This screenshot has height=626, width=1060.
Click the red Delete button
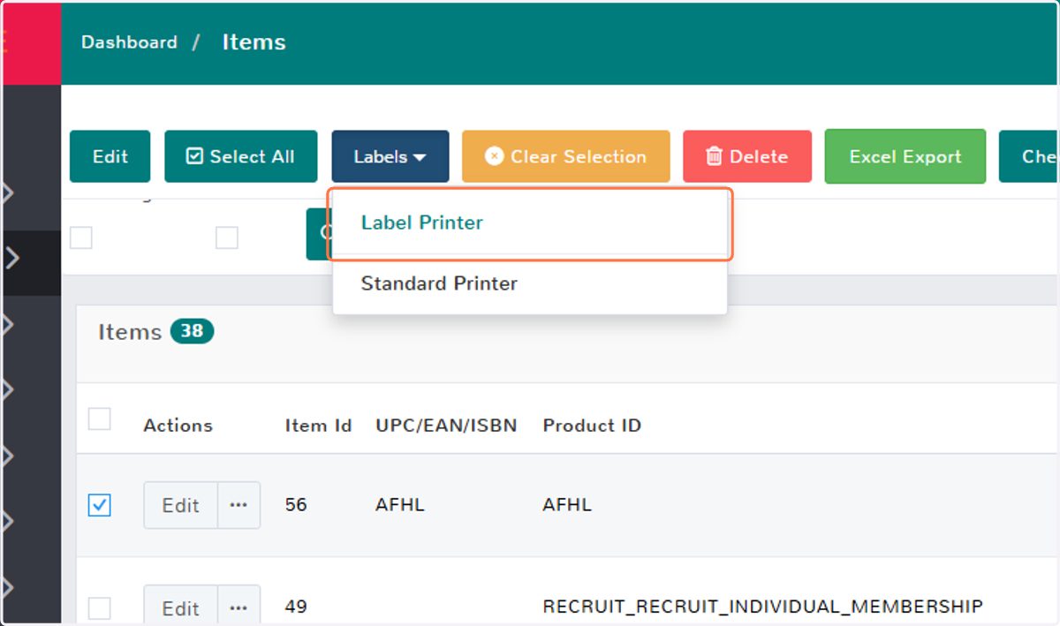[747, 156]
